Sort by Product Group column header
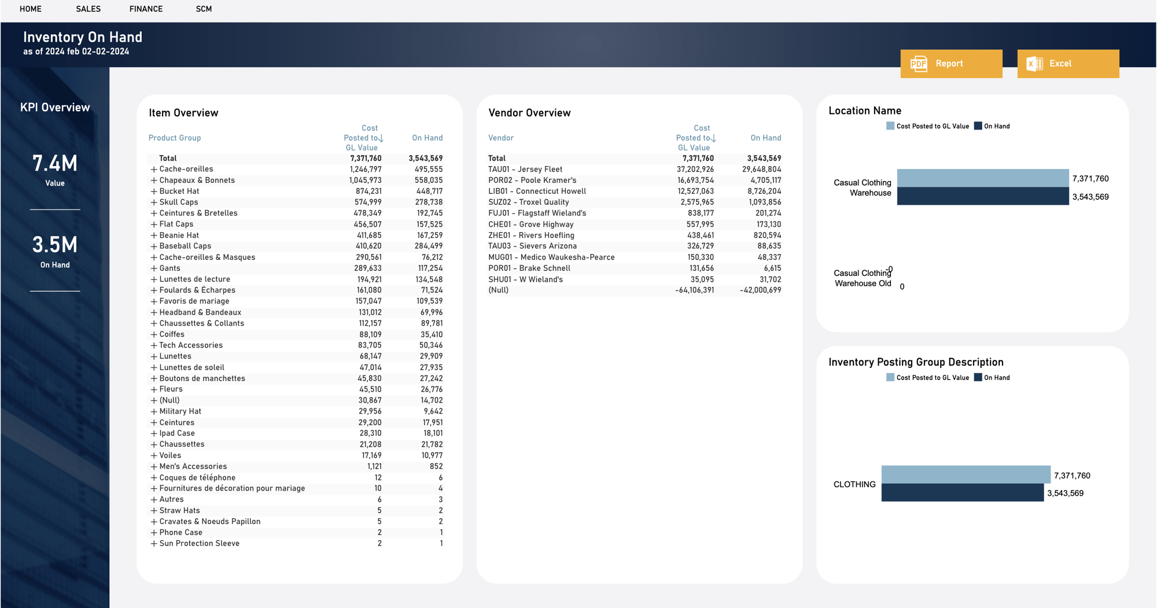1157x608 pixels. [x=175, y=138]
